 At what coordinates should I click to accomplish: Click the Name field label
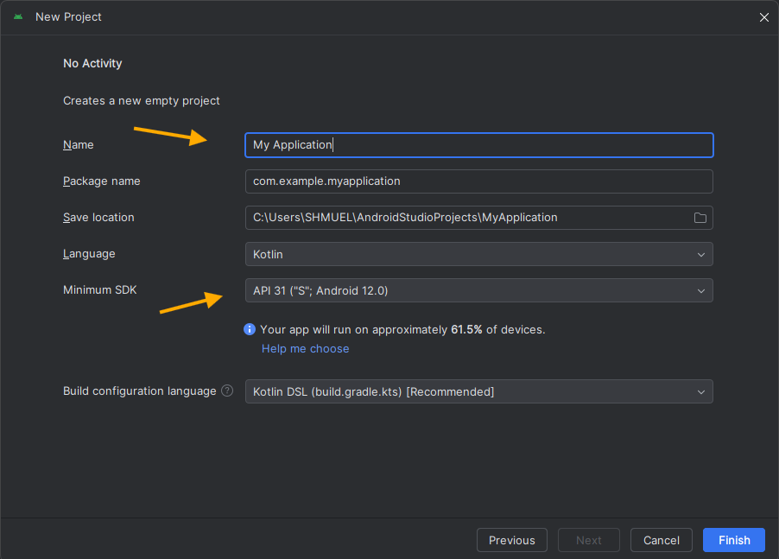click(79, 145)
